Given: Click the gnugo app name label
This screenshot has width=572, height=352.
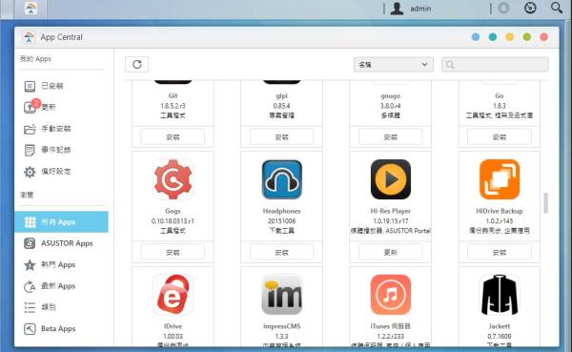Looking at the screenshot, I should (390, 95).
